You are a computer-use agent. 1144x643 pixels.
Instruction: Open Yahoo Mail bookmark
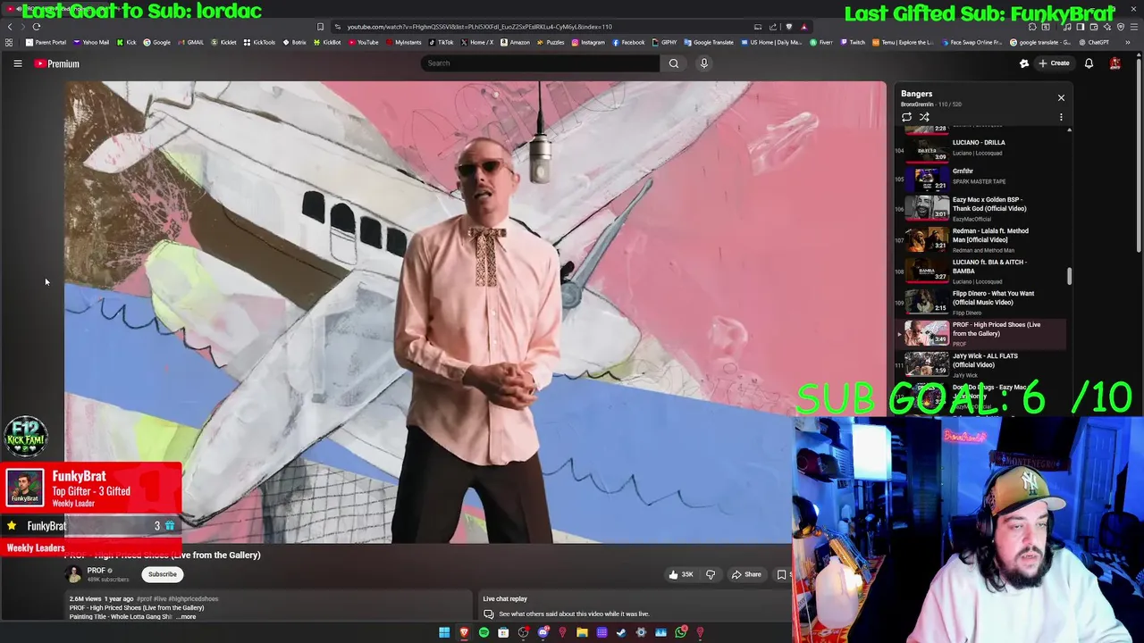tap(91, 42)
